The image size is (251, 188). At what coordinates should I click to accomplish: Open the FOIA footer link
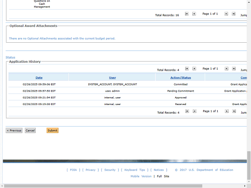pyautogui.click(x=74, y=170)
